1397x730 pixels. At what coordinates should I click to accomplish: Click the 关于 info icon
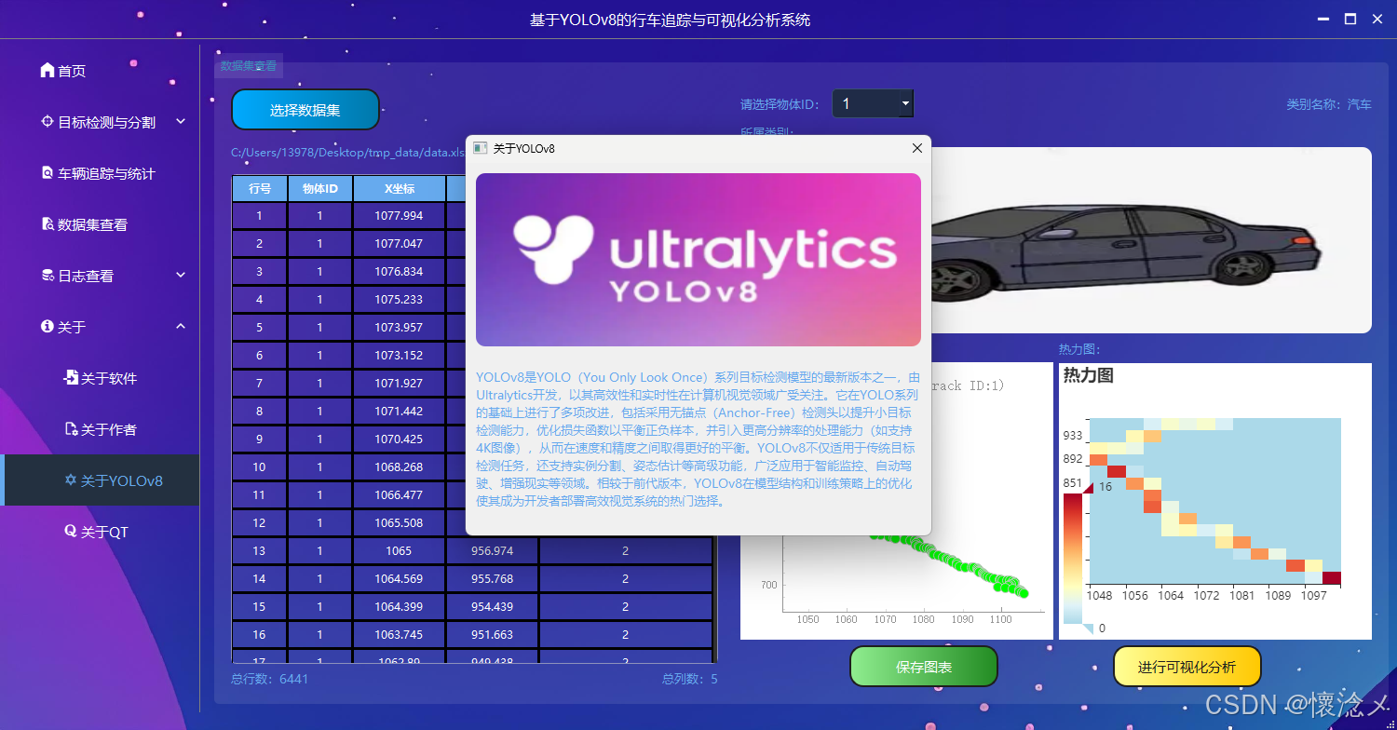[x=47, y=326]
